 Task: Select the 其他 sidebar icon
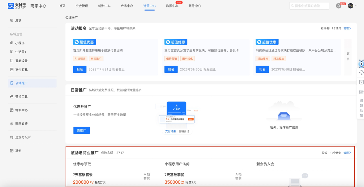(12, 151)
